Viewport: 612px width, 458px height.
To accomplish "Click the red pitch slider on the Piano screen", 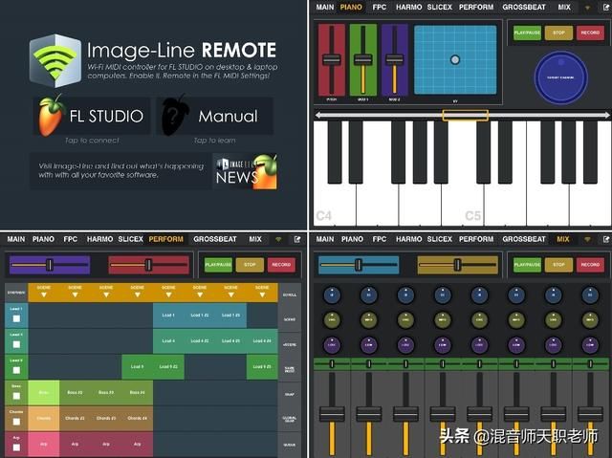I will (332, 59).
